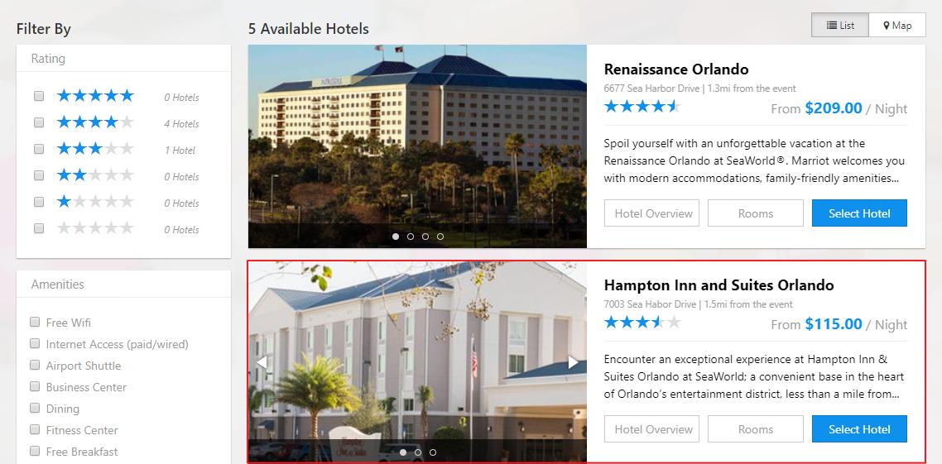Check the five-star rating filter

[x=39, y=96]
